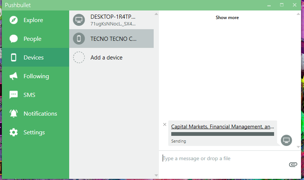
Task: Click the Following megaphone icon
Action: (13, 76)
